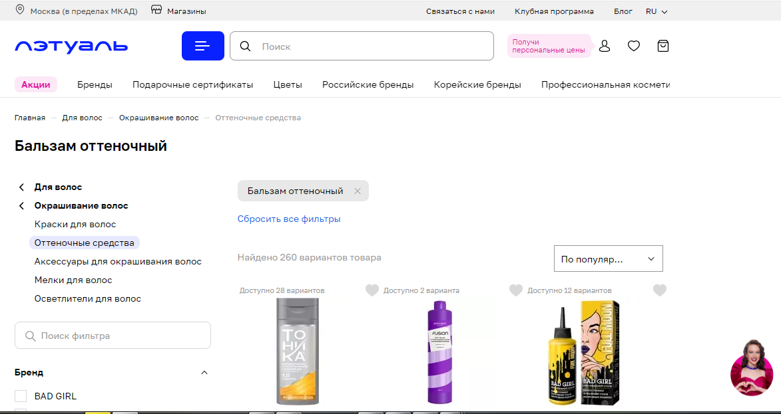Image resolution: width=781 pixels, height=414 pixels.
Task: Click Доступно 2 варианта text
Action: click(421, 290)
